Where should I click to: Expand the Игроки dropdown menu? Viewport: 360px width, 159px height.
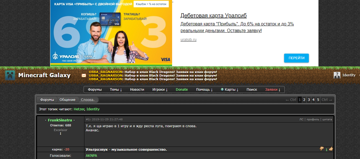click(160, 90)
